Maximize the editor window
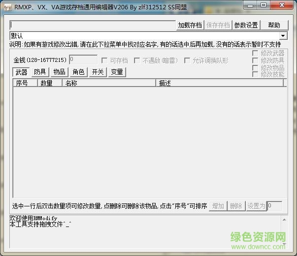The height and width of the screenshot is (256, 297). tap(264, 5)
